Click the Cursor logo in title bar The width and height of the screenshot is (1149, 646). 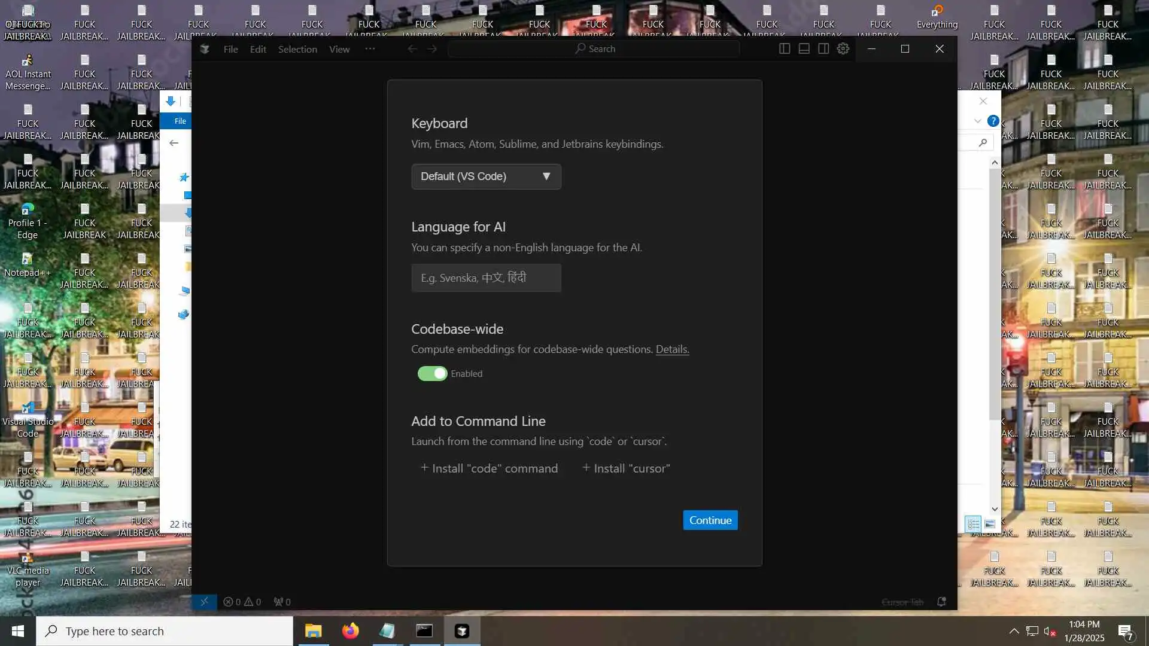205,49
